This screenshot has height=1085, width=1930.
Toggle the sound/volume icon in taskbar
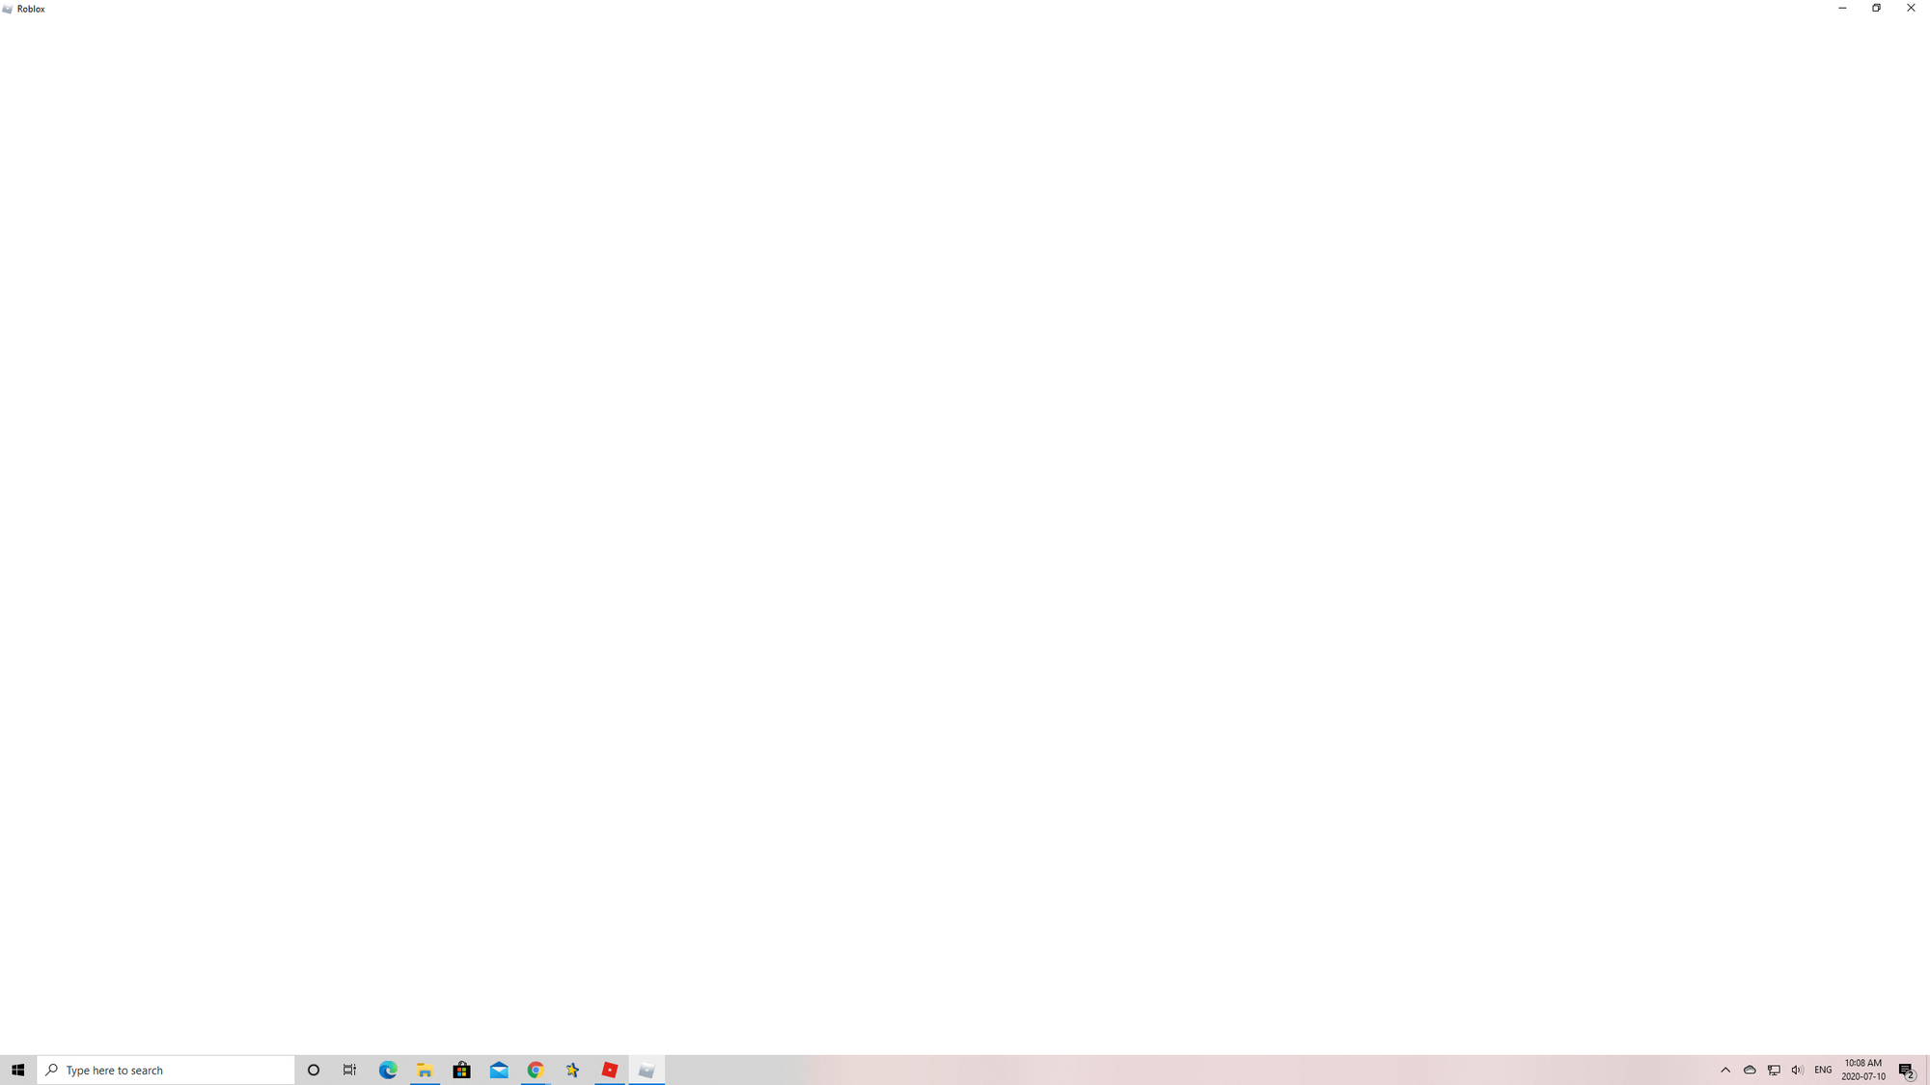(1798, 1070)
